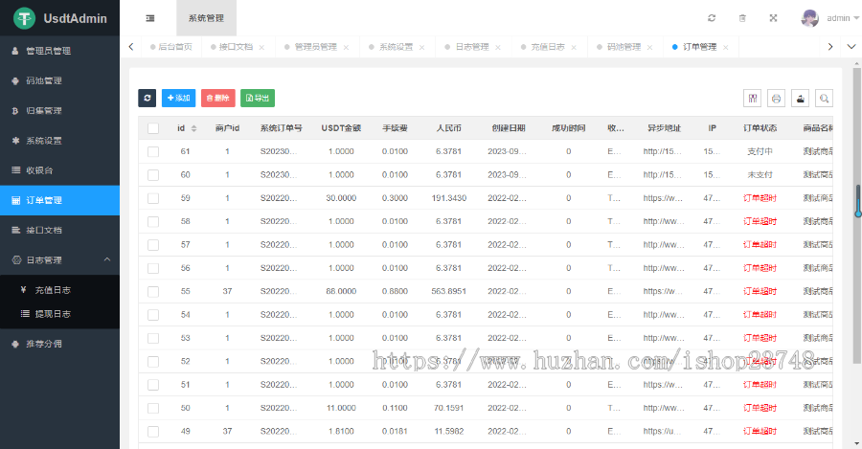Click the 支付中 status in row 61
Image resolution: width=862 pixels, height=449 pixels.
click(x=760, y=151)
